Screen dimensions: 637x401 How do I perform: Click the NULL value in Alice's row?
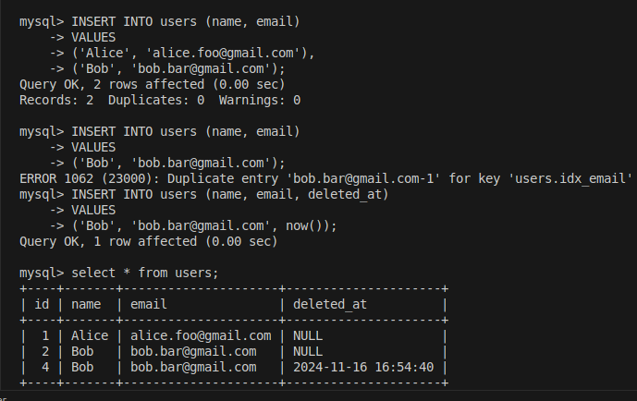tap(307, 336)
